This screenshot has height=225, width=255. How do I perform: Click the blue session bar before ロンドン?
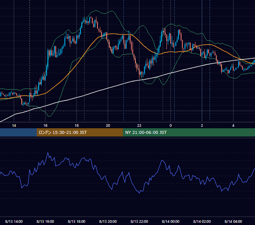(18, 132)
